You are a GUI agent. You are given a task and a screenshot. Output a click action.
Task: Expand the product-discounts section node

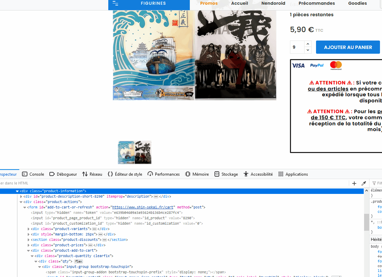(x=29, y=240)
